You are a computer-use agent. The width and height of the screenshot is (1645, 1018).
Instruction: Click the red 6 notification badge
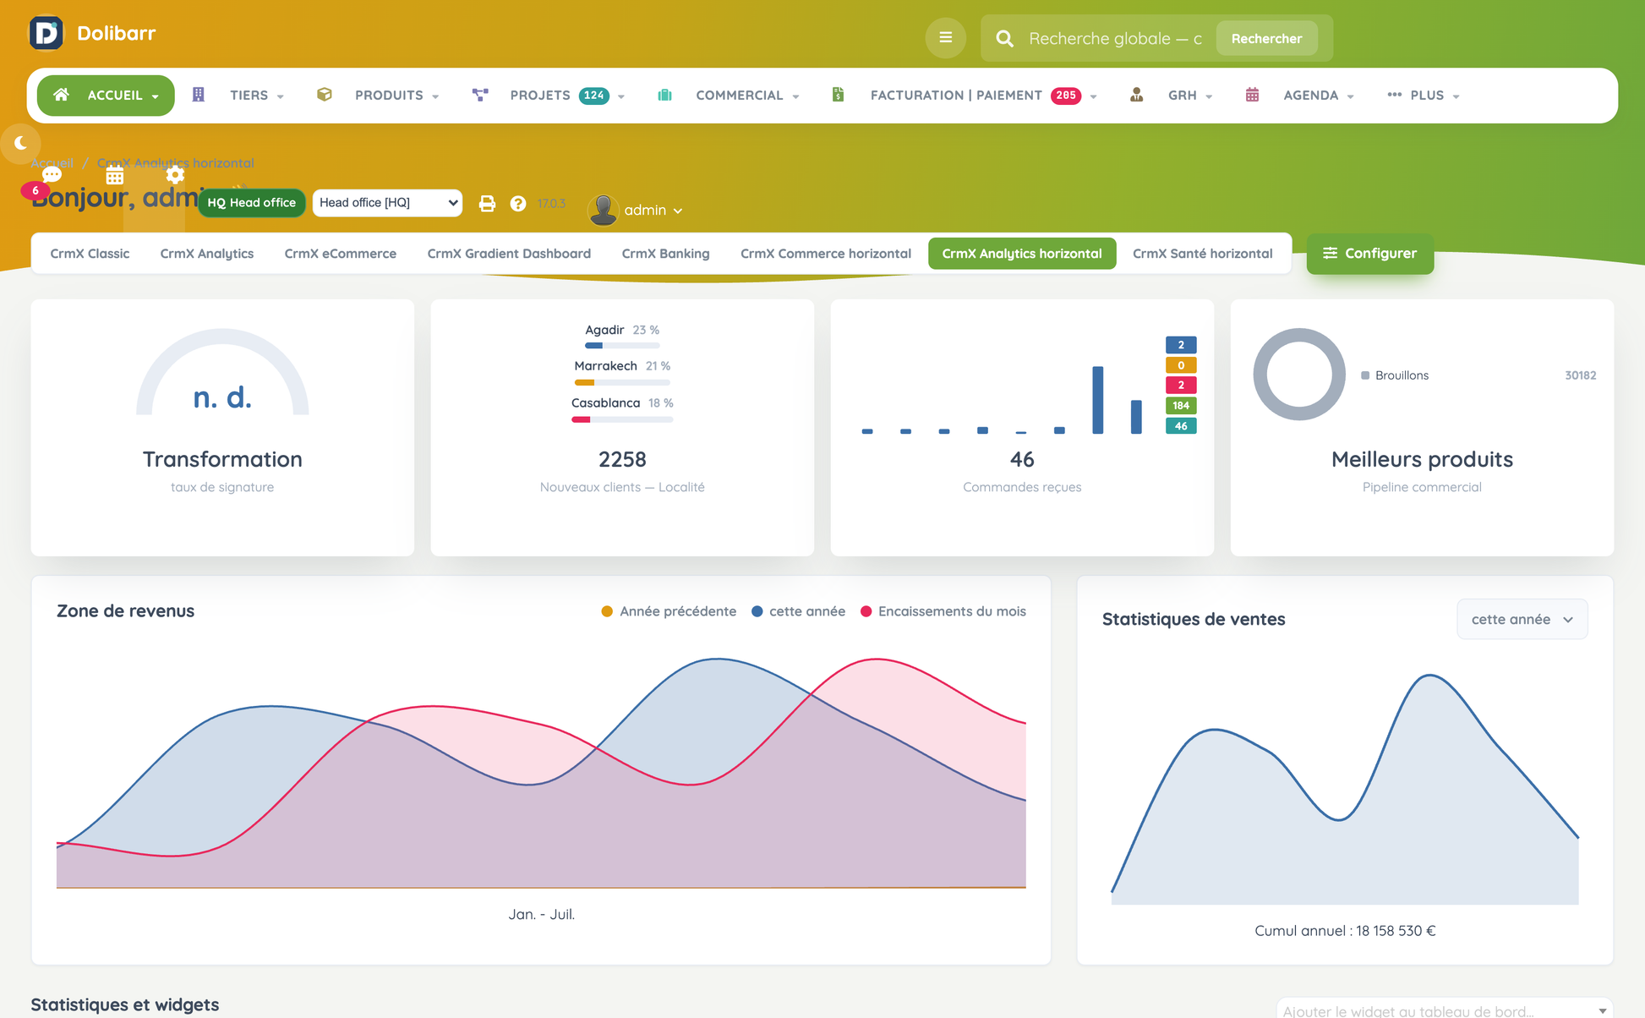(x=35, y=190)
